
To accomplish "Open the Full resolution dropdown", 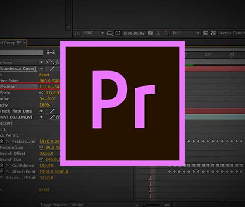I will [x=186, y=33].
